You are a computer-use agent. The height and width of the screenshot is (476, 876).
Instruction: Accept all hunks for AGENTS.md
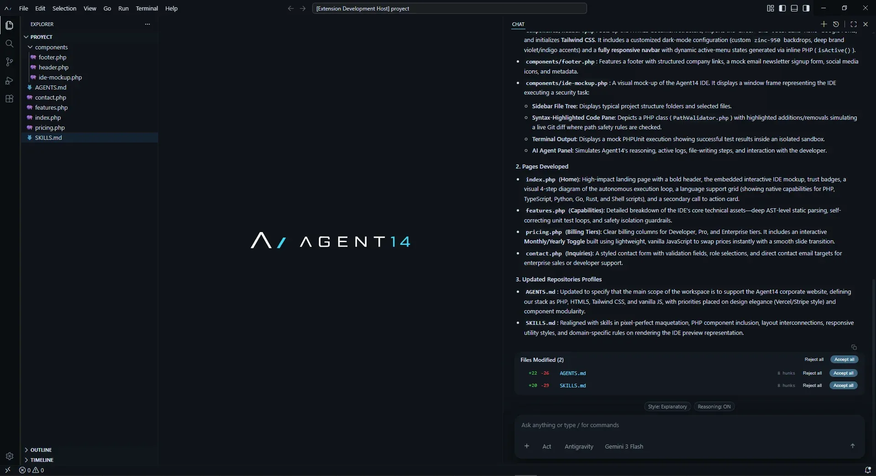(843, 373)
